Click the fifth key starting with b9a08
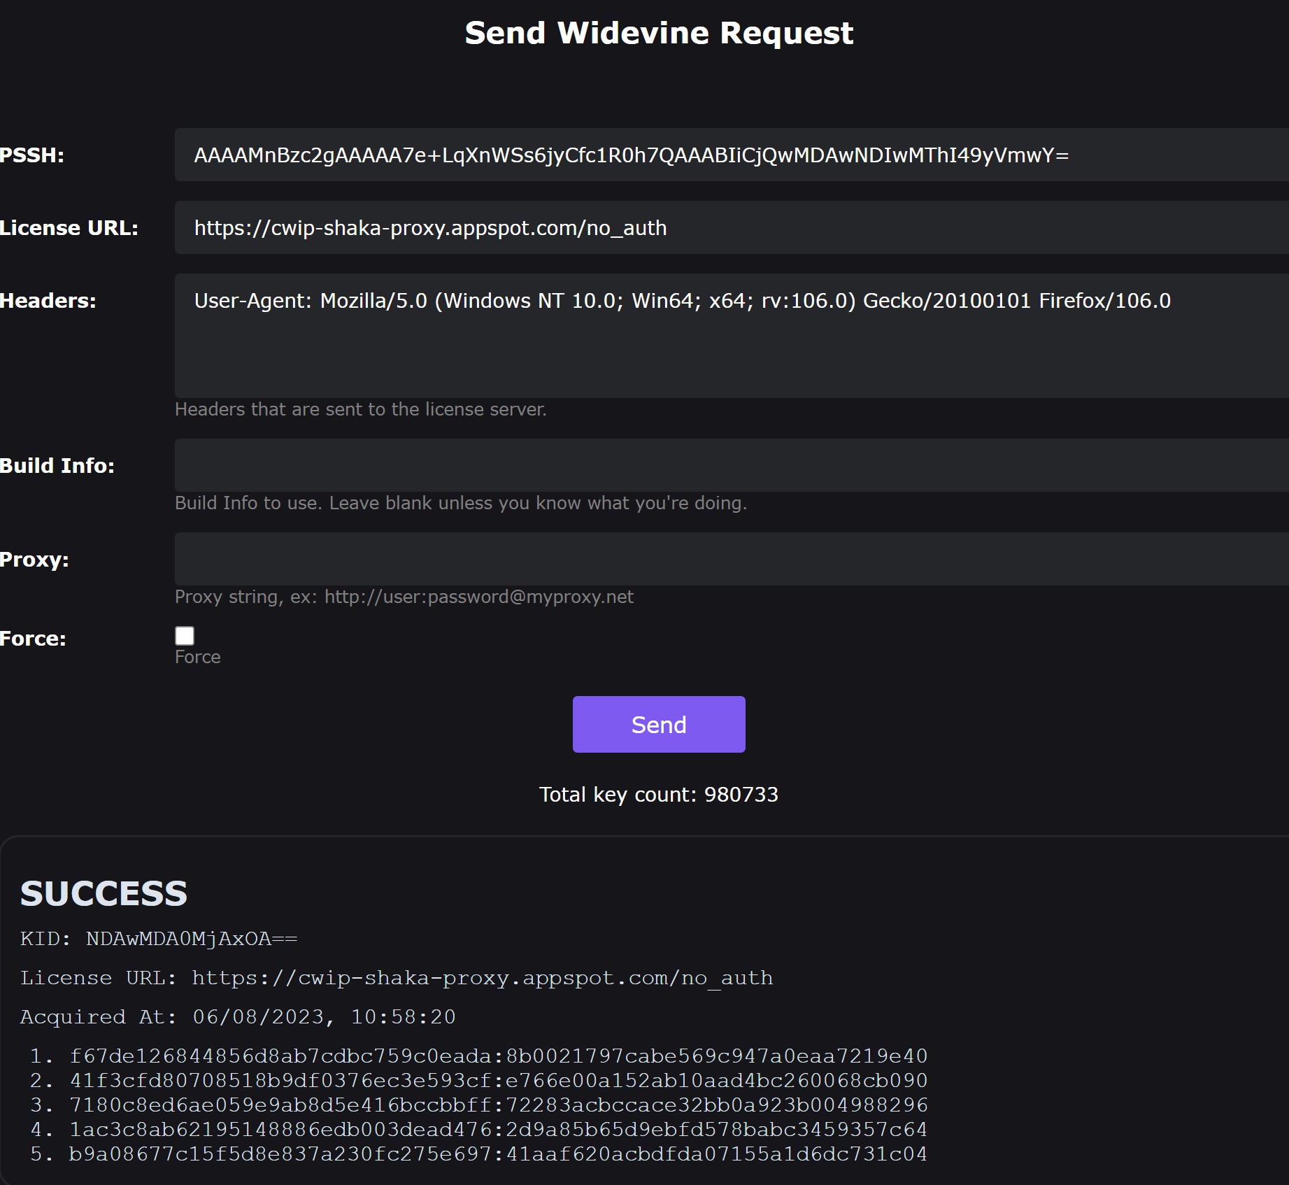 [x=498, y=1154]
